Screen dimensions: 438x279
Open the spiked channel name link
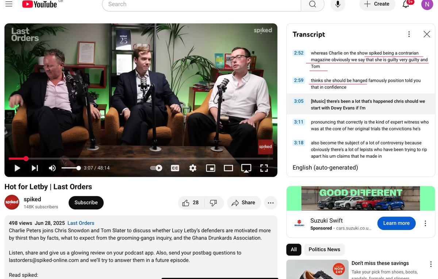[x=32, y=199]
